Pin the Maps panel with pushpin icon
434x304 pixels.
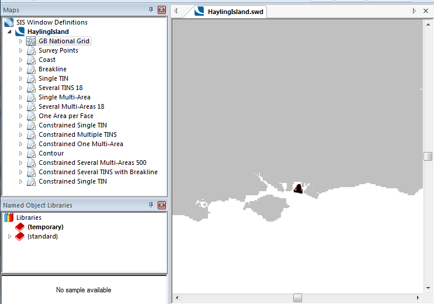(x=151, y=10)
